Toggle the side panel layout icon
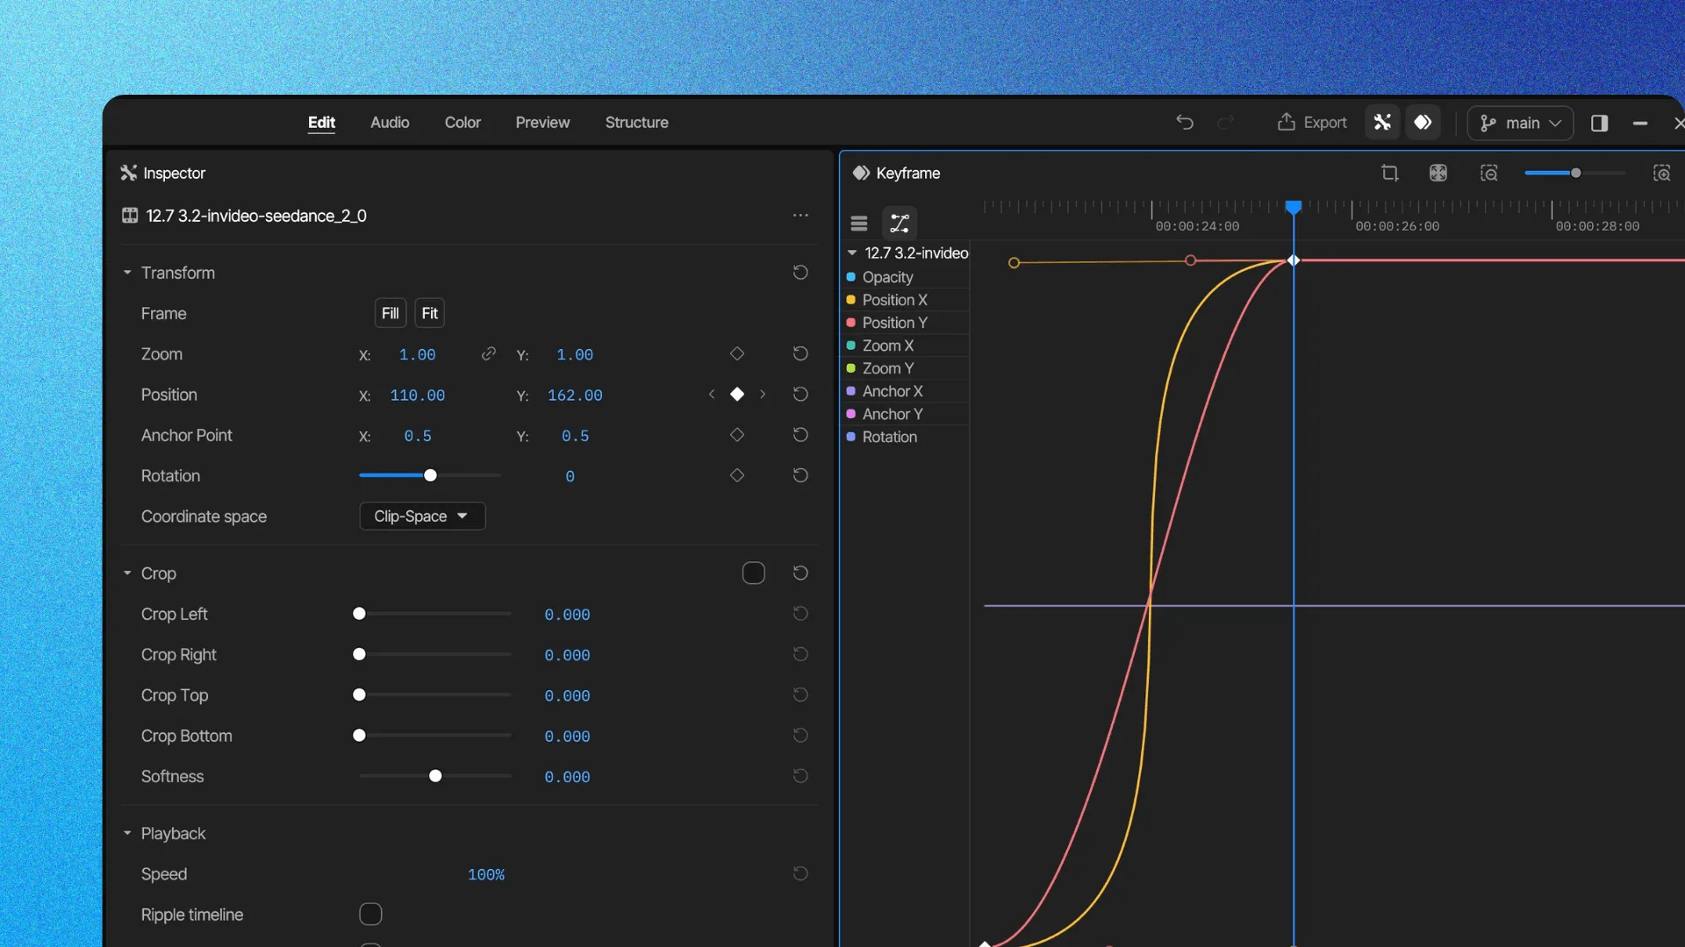The width and height of the screenshot is (1685, 947). click(1599, 123)
